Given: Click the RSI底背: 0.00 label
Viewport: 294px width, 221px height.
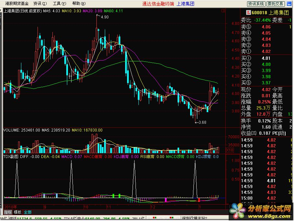Looking at the screenshot, I should pos(152,157).
